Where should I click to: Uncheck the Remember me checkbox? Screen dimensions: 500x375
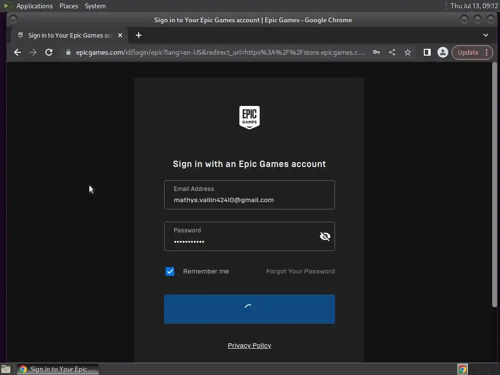[x=170, y=271]
